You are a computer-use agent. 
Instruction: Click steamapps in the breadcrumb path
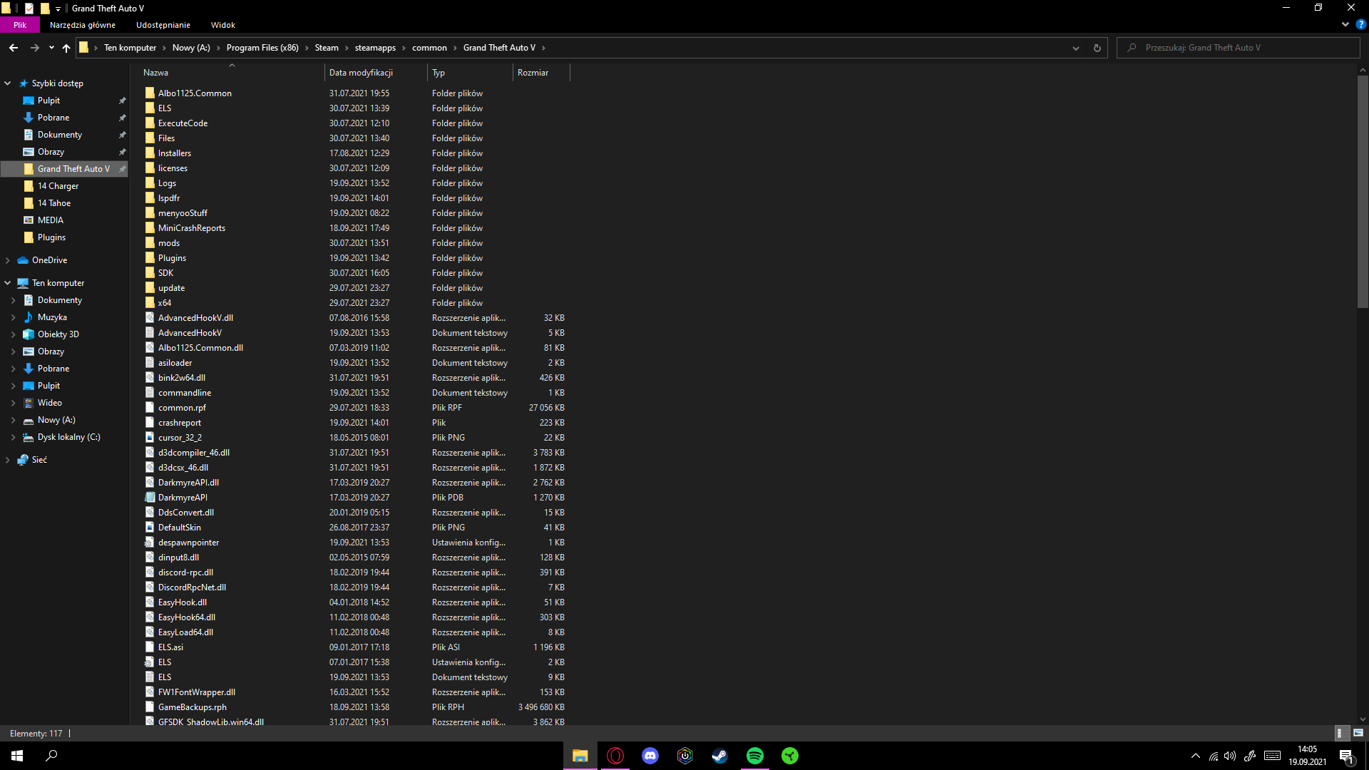click(x=375, y=48)
